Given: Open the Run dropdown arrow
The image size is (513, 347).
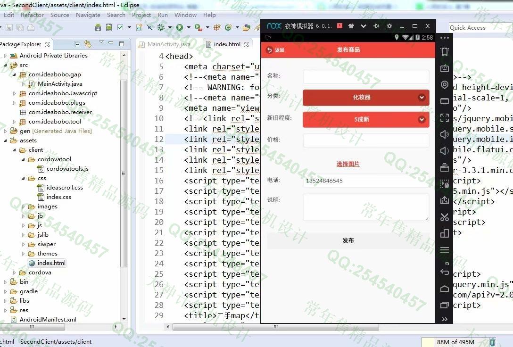Looking at the screenshot, I should tap(189, 27).
